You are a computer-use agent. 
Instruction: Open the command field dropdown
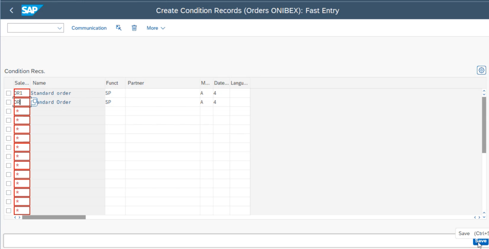[x=60, y=28]
